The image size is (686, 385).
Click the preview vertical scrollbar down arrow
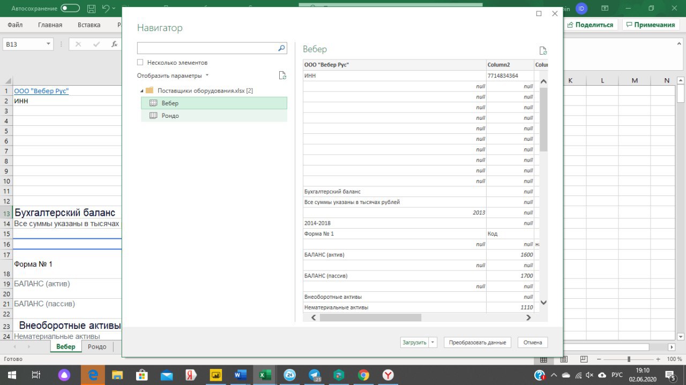click(x=543, y=303)
